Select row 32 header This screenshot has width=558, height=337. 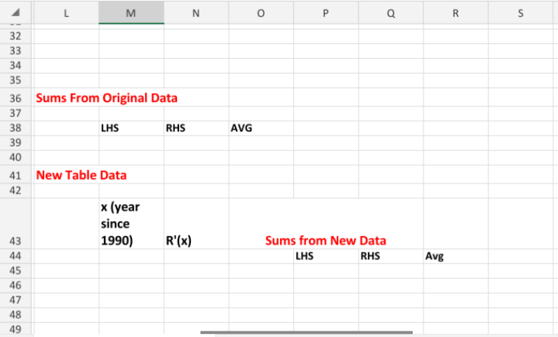pos(15,36)
